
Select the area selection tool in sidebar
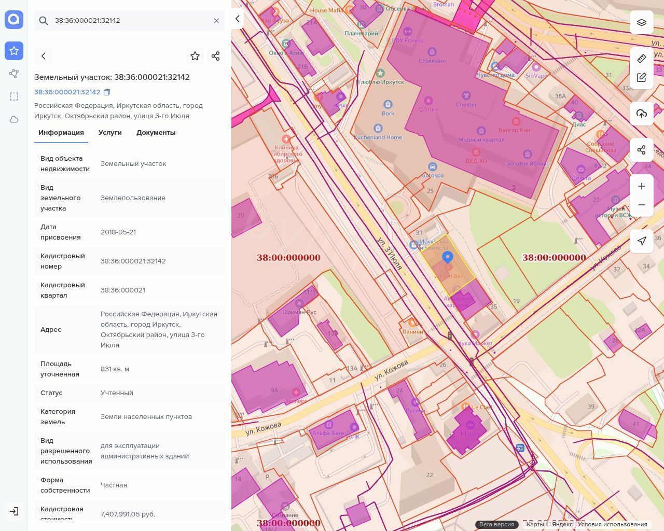click(x=14, y=96)
